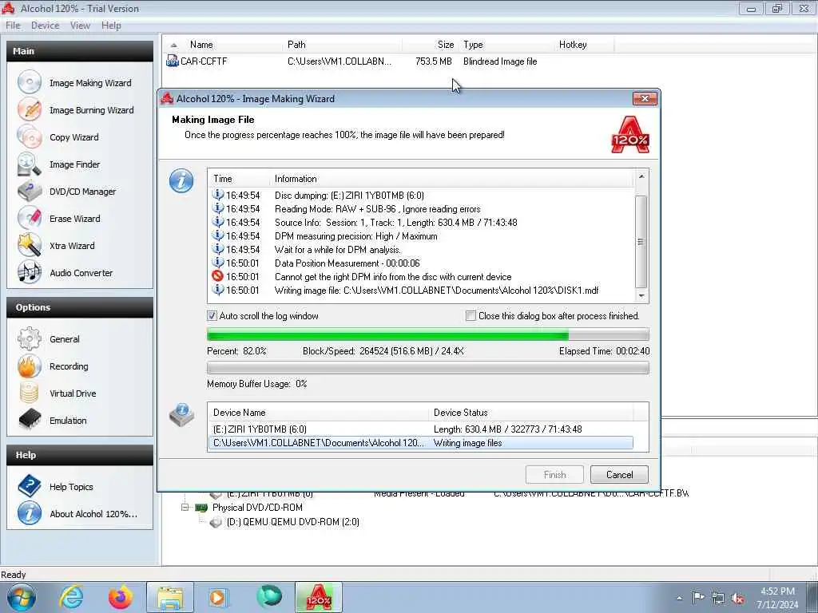The image size is (818, 613).
Task: Click the Information column header in log
Action: [451, 179]
